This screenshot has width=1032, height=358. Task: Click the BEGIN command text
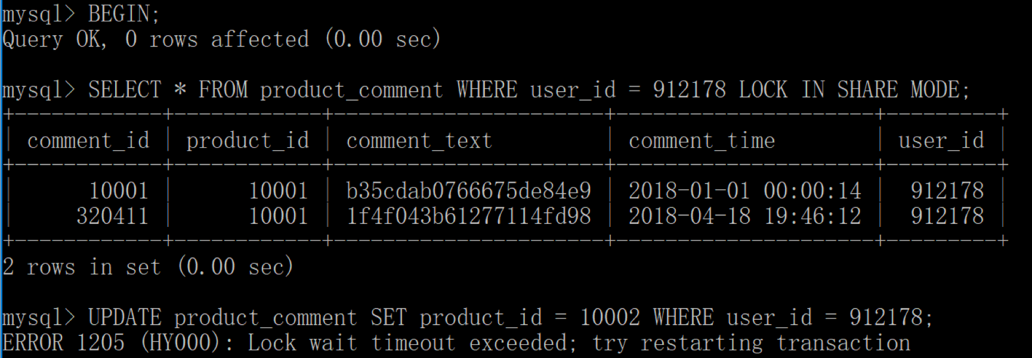pos(124,14)
